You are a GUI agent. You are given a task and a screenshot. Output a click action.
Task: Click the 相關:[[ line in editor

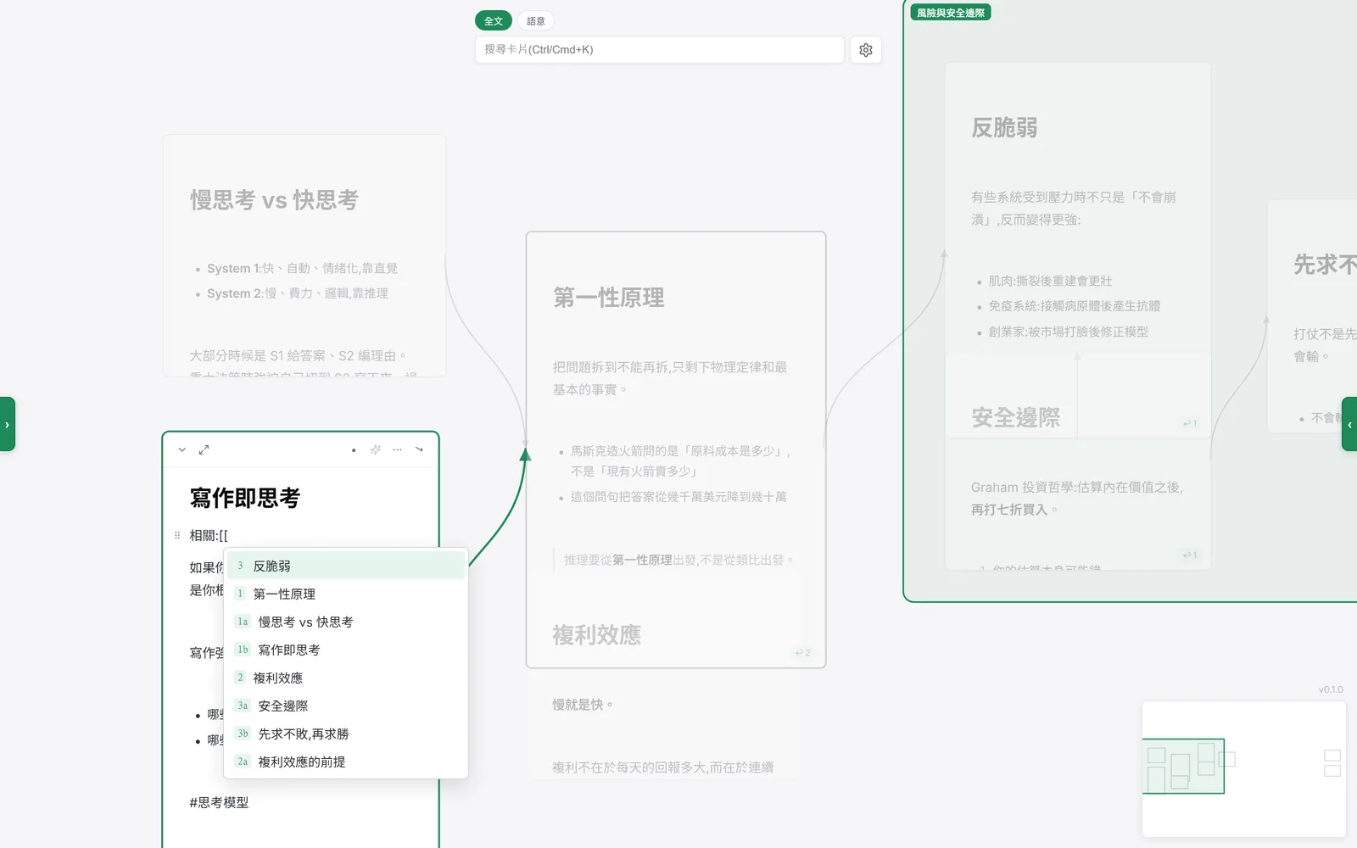click(209, 535)
